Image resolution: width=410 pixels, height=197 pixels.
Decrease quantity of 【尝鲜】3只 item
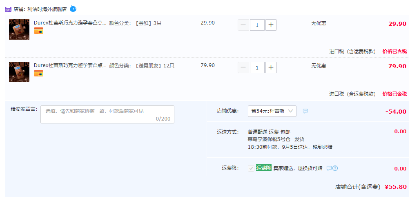pyautogui.click(x=243, y=25)
